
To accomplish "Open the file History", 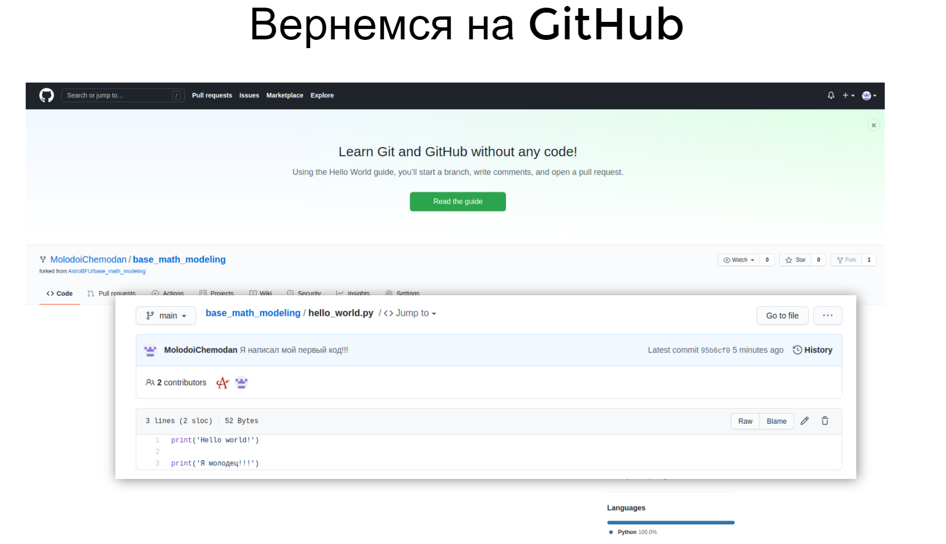I will [813, 350].
